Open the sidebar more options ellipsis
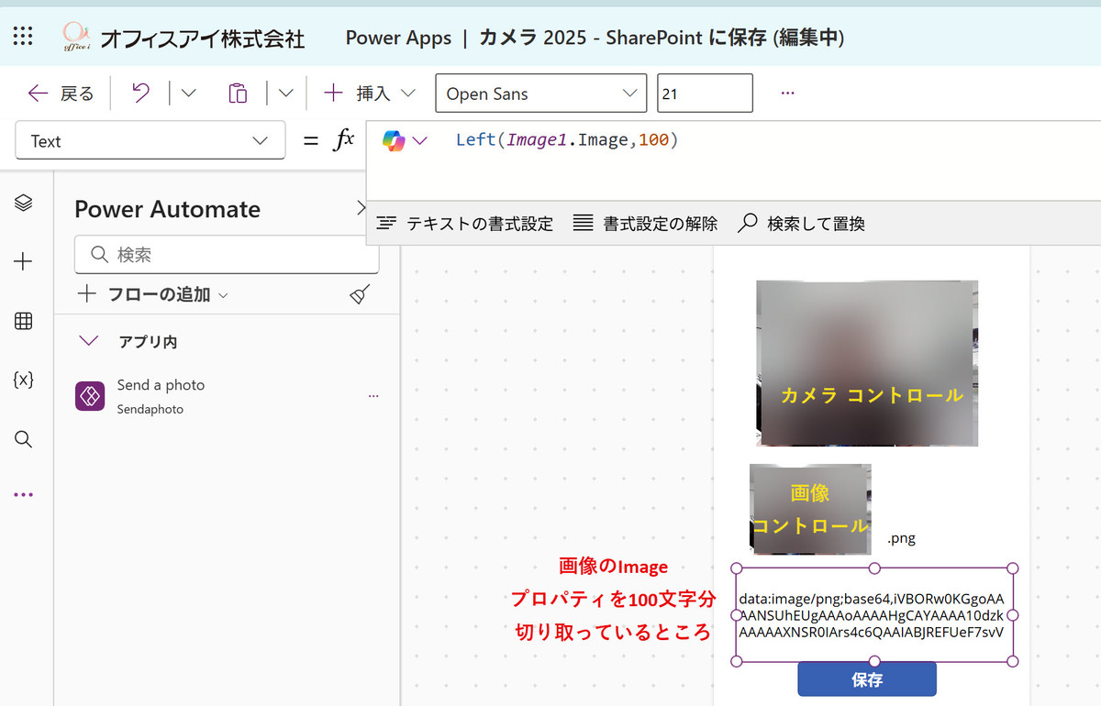Viewport: 1101px width, 706px height. coord(24,495)
